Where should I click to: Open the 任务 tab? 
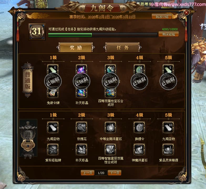[x=122, y=47]
